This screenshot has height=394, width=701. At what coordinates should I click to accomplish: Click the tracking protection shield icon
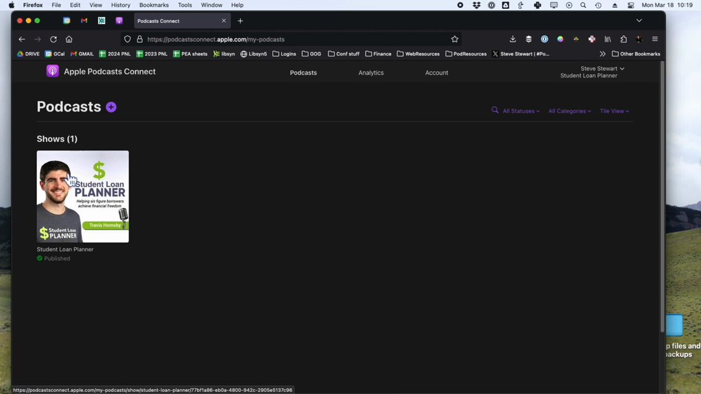(128, 39)
